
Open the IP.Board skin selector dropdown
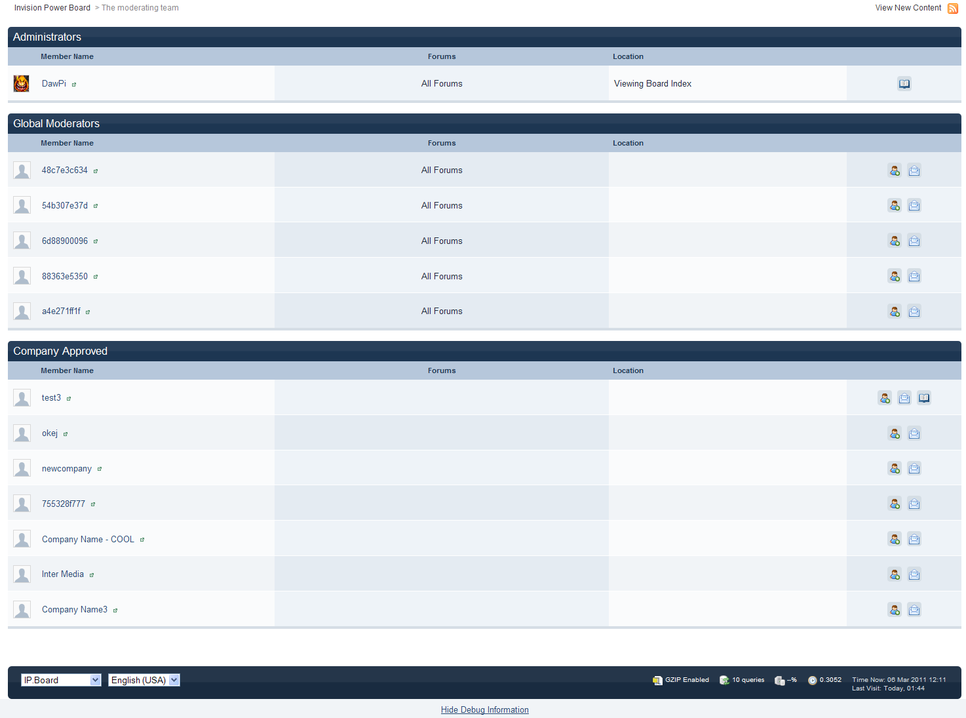(60, 679)
